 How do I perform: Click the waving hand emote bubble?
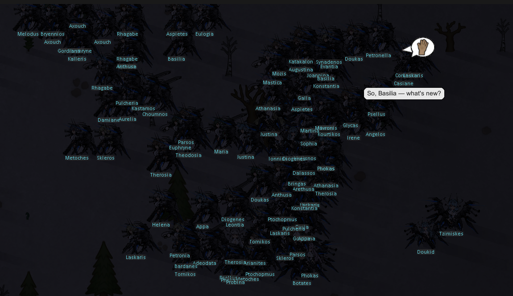click(x=422, y=47)
